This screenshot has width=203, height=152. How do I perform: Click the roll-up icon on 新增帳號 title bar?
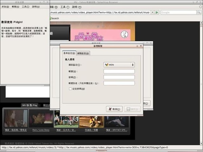[x=137, y=46]
